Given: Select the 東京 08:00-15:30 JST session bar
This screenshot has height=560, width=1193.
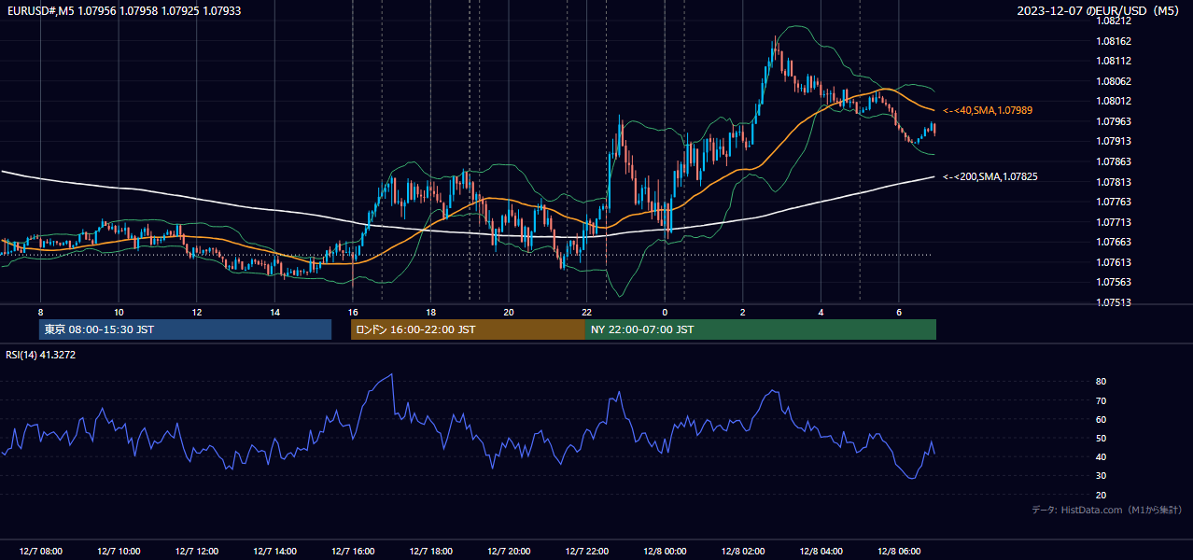Looking at the screenshot, I should tap(185, 329).
